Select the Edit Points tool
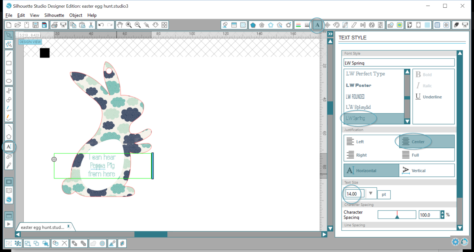 tap(9, 44)
